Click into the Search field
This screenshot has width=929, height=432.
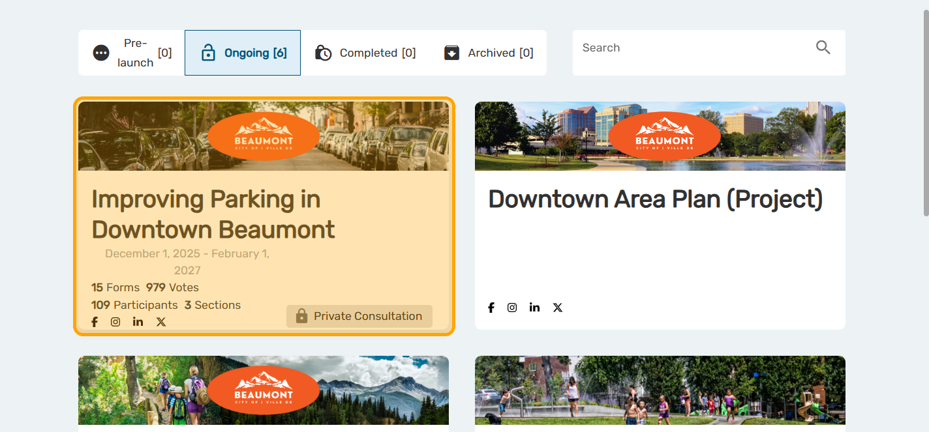click(x=692, y=48)
